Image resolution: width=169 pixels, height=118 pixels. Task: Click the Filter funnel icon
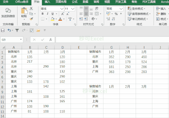pyautogui.click(x=17, y=31)
